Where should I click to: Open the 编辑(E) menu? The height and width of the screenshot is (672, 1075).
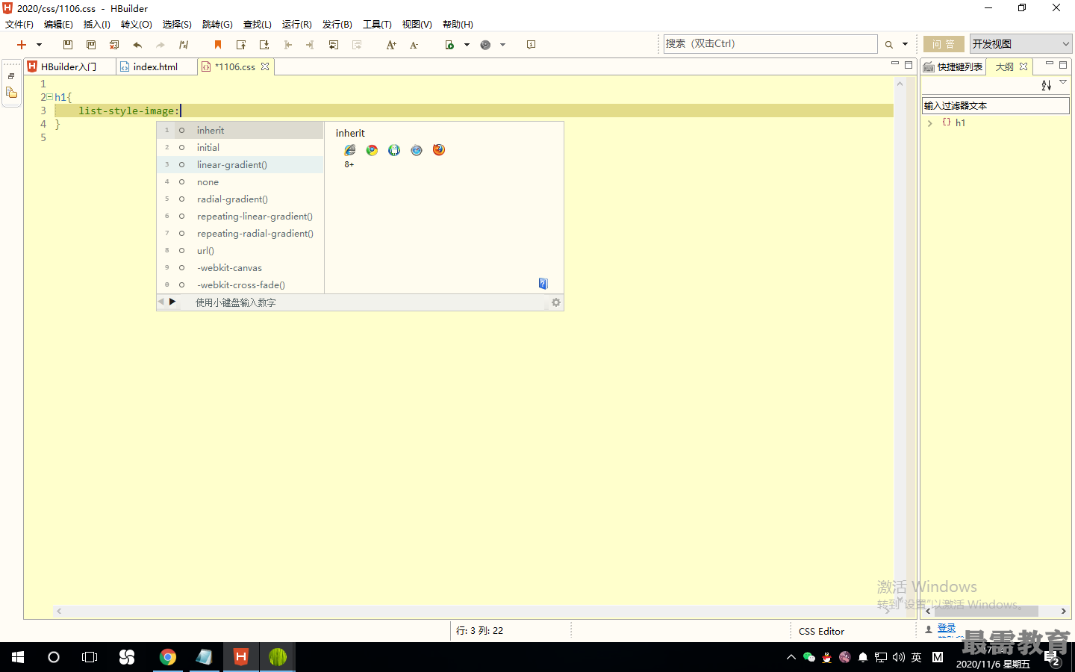(58, 25)
